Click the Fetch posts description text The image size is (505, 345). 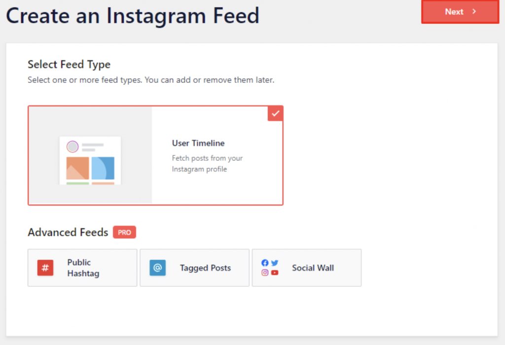[x=207, y=163]
